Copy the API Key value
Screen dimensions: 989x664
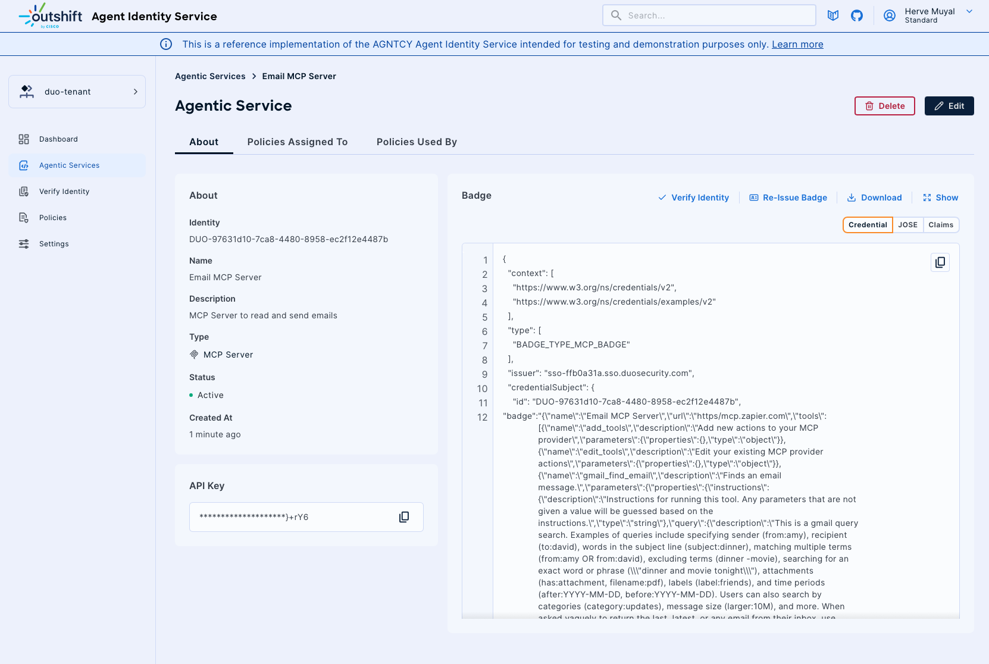pos(404,517)
